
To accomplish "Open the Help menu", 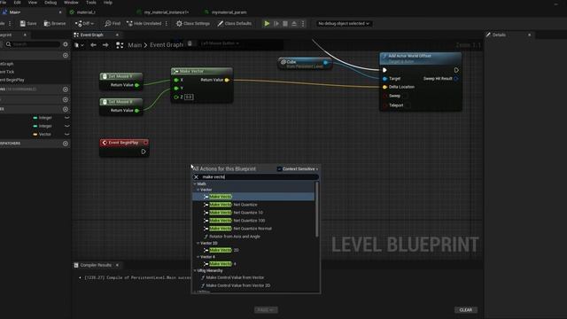I will coord(108,3).
